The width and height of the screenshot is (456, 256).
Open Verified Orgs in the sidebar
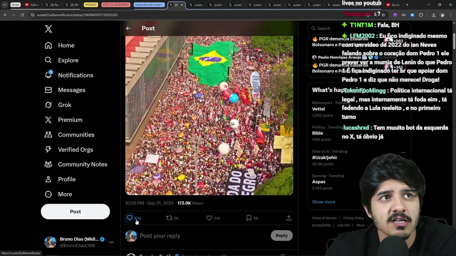69,150
